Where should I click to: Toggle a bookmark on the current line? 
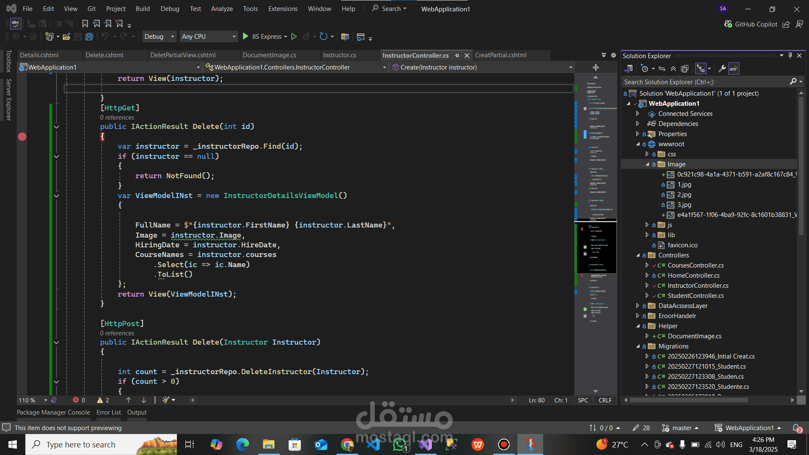click(x=85, y=24)
